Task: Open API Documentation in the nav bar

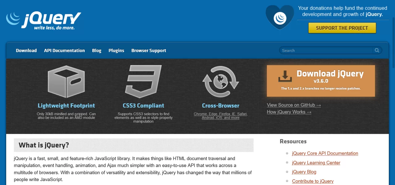Action: (64, 51)
